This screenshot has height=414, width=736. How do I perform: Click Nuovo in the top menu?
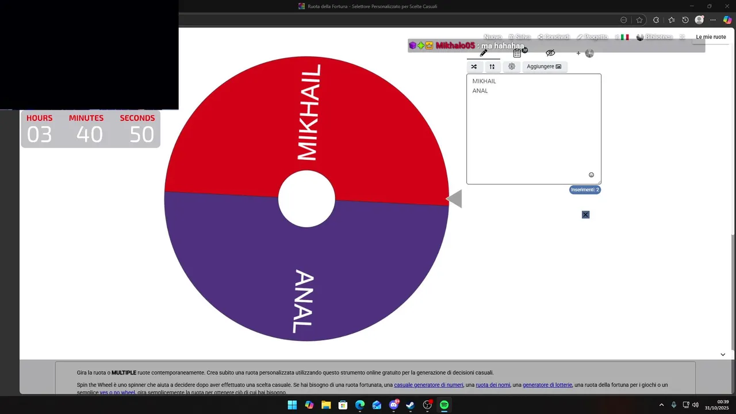[492, 37]
